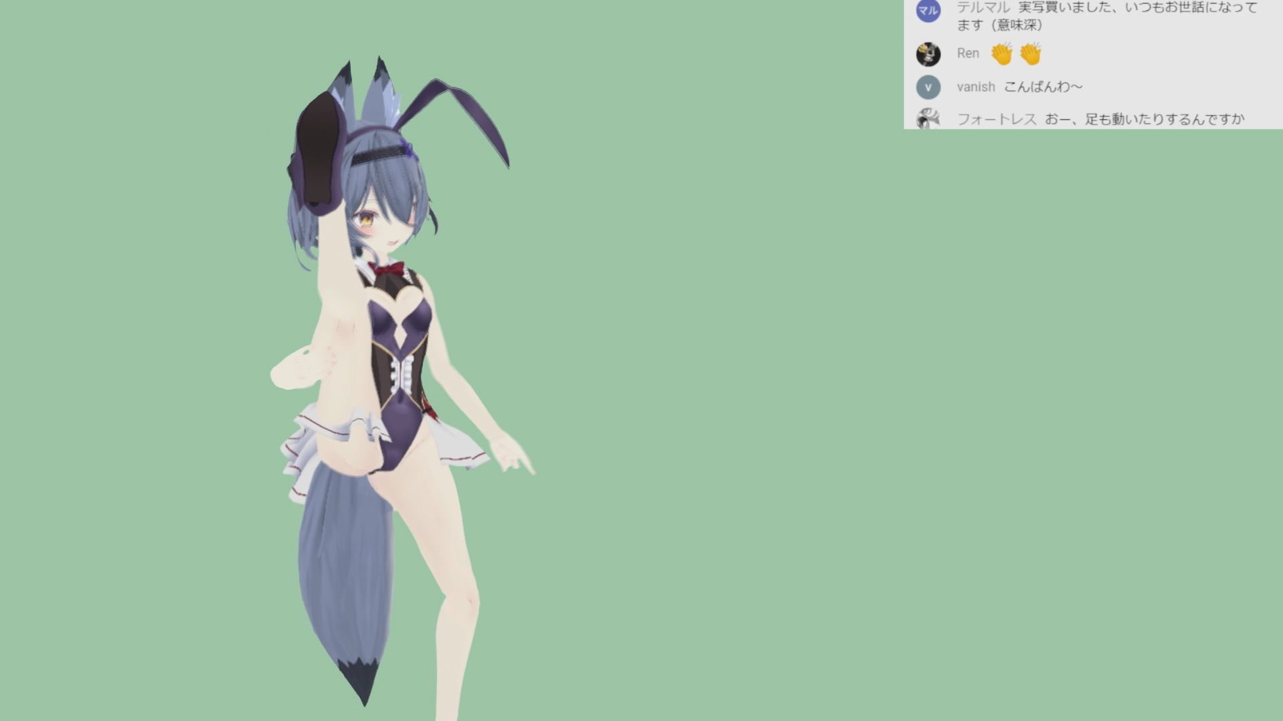This screenshot has width=1283, height=721.
Task: Click フォートレス's sketch avatar in chat
Action: [928, 119]
